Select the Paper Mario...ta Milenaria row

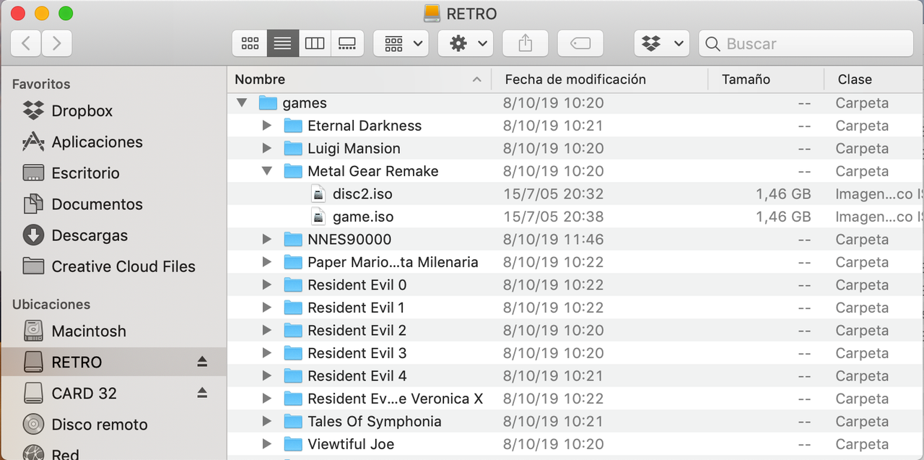click(x=575, y=262)
